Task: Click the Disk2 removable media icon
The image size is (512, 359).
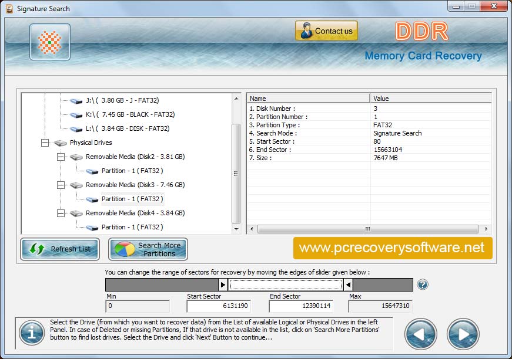Action: point(76,157)
